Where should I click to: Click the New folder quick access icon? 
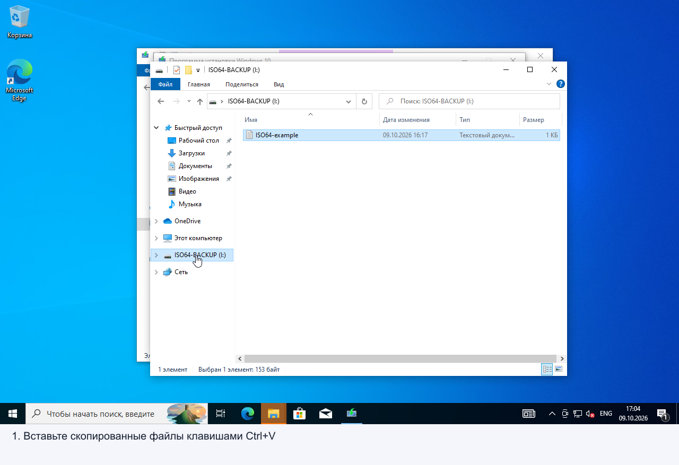188,70
